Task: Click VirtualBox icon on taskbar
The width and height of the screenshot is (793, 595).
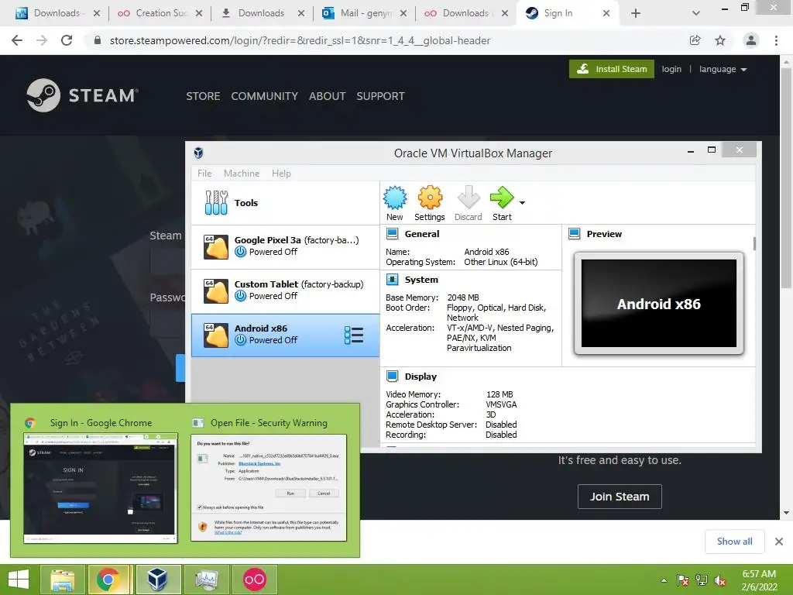Action: (157, 580)
